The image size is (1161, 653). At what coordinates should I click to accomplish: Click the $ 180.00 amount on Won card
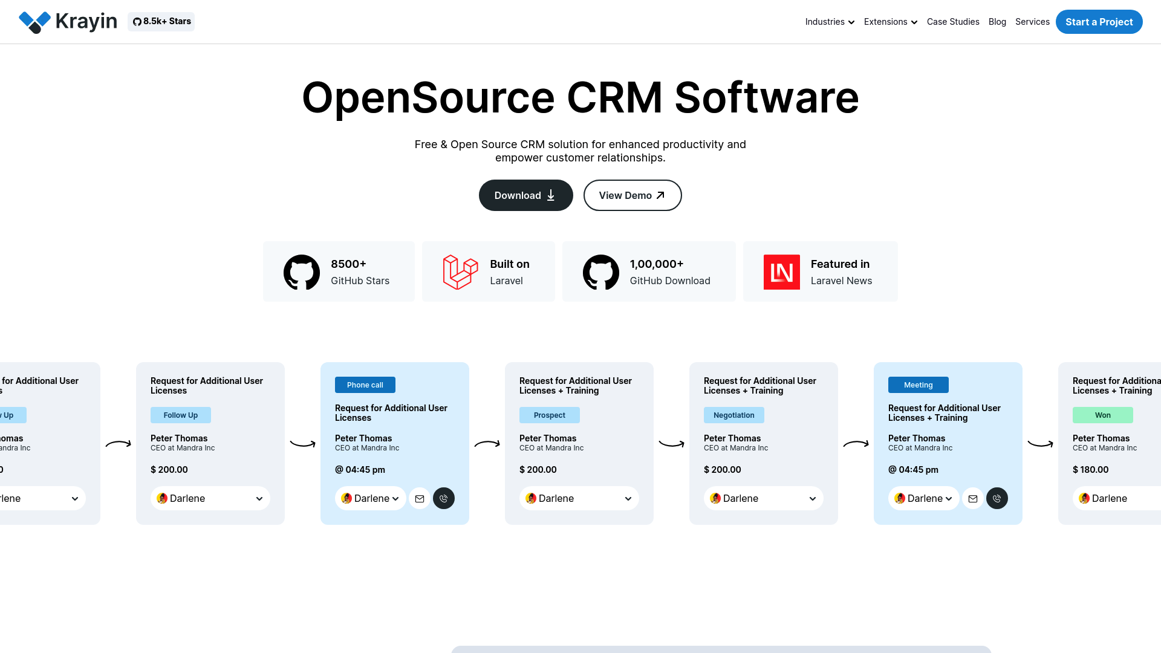pos(1091,470)
